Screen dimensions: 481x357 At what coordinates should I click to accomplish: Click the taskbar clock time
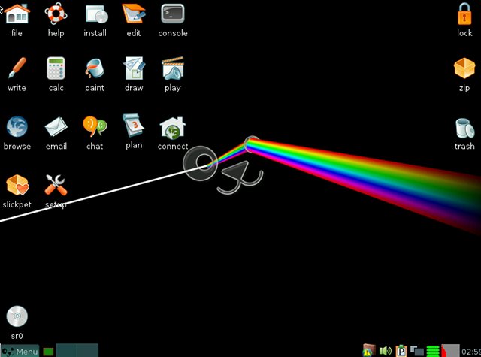click(x=471, y=352)
